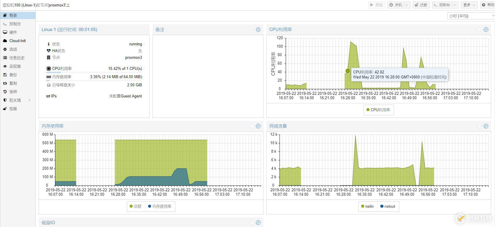Screen dimensions: 495x227
Task: View the 任务历史 task history tab
Action: click(18, 58)
